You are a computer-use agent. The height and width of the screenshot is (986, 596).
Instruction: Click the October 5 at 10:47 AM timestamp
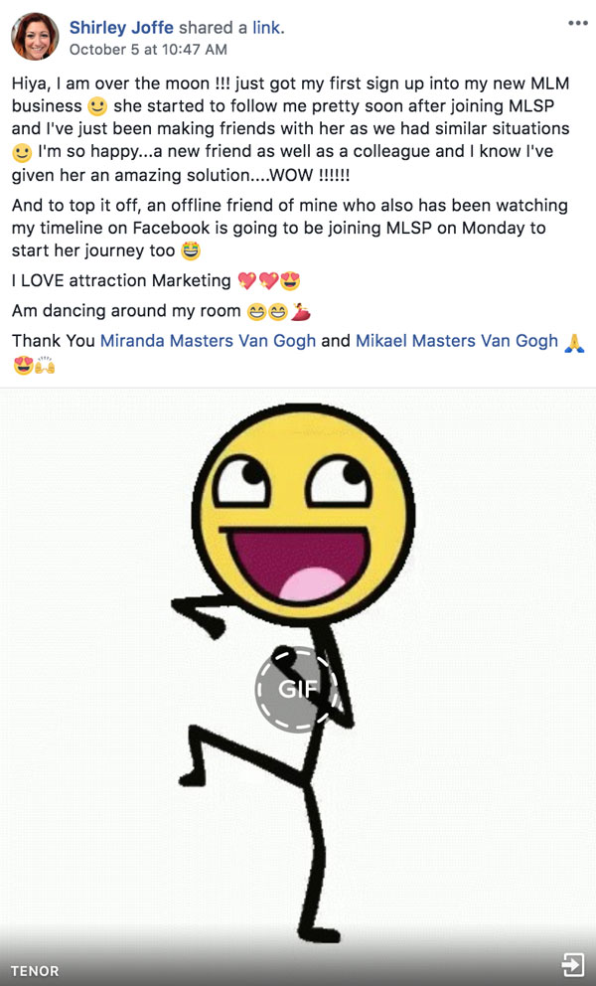[x=148, y=50]
